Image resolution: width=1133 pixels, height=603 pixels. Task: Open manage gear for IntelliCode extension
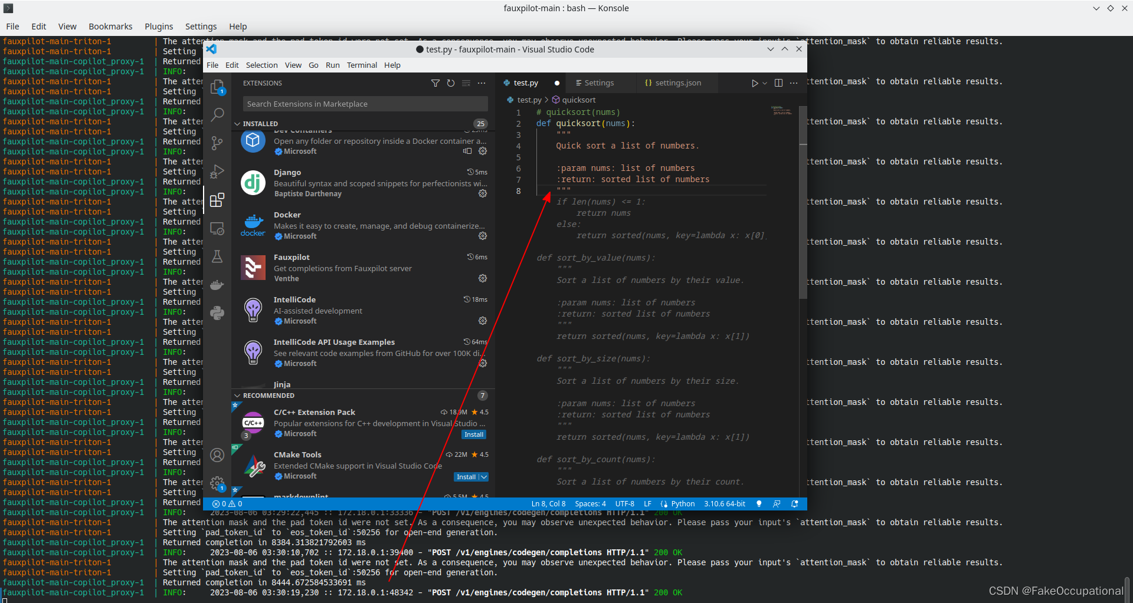click(x=483, y=321)
